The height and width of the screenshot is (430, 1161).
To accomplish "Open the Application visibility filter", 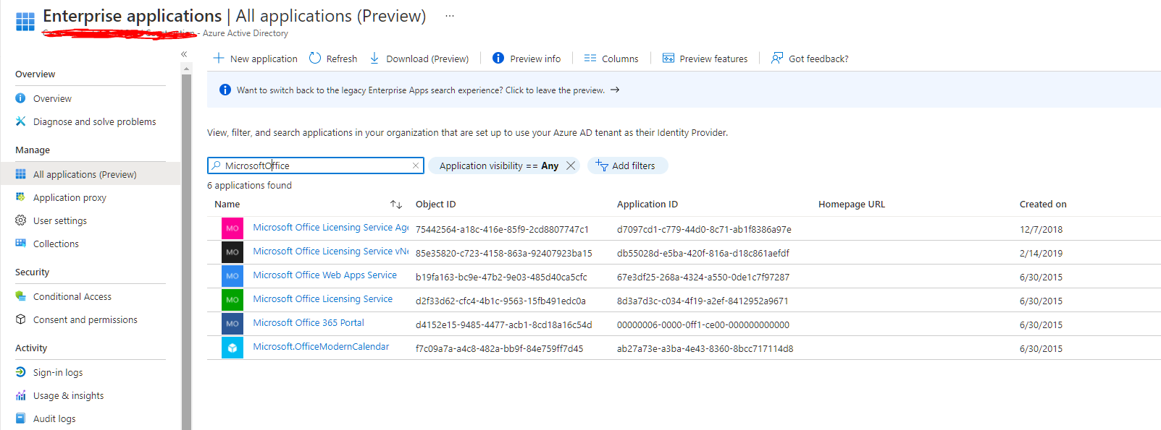I will [x=498, y=165].
